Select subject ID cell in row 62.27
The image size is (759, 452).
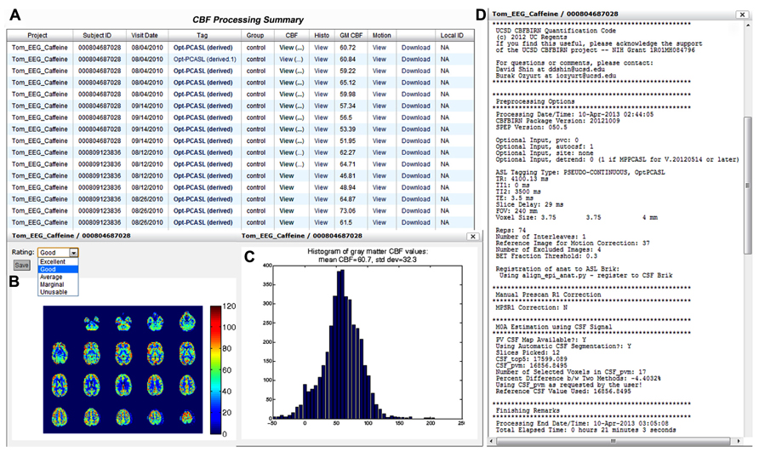(x=100, y=152)
